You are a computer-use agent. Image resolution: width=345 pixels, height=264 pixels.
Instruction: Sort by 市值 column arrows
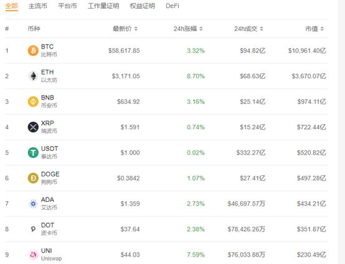pyautogui.click(x=322, y=29)
